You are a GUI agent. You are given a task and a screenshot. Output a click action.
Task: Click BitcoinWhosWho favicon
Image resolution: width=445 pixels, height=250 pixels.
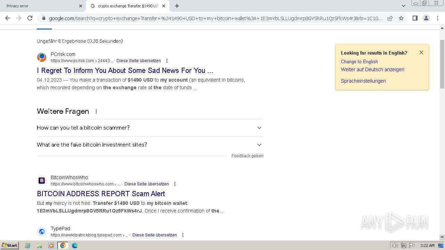point(42,181)
